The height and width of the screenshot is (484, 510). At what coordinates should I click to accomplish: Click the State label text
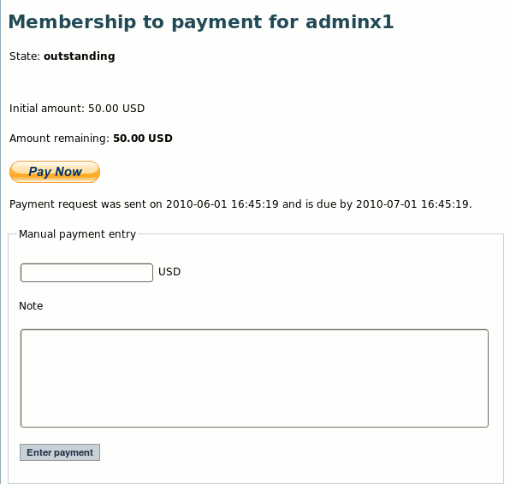pyautogui.click(x=25, y=56)
